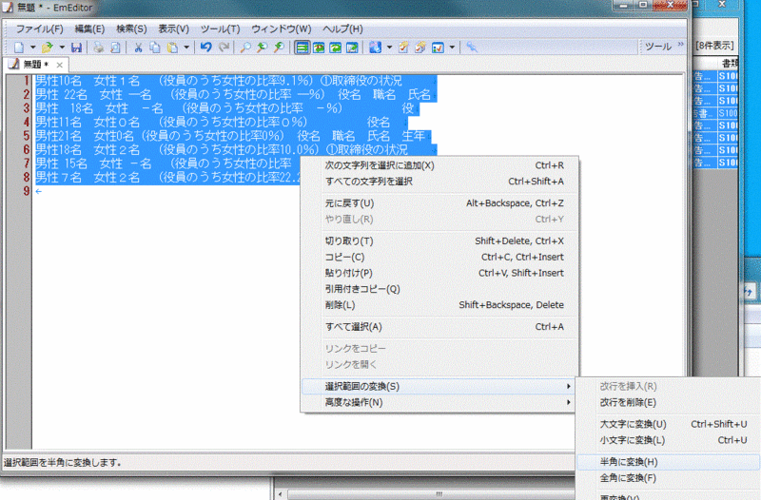
Task: Click background window horizontal scrollbar left arrow
Action: pyautogui.click(x=280, y=494)
